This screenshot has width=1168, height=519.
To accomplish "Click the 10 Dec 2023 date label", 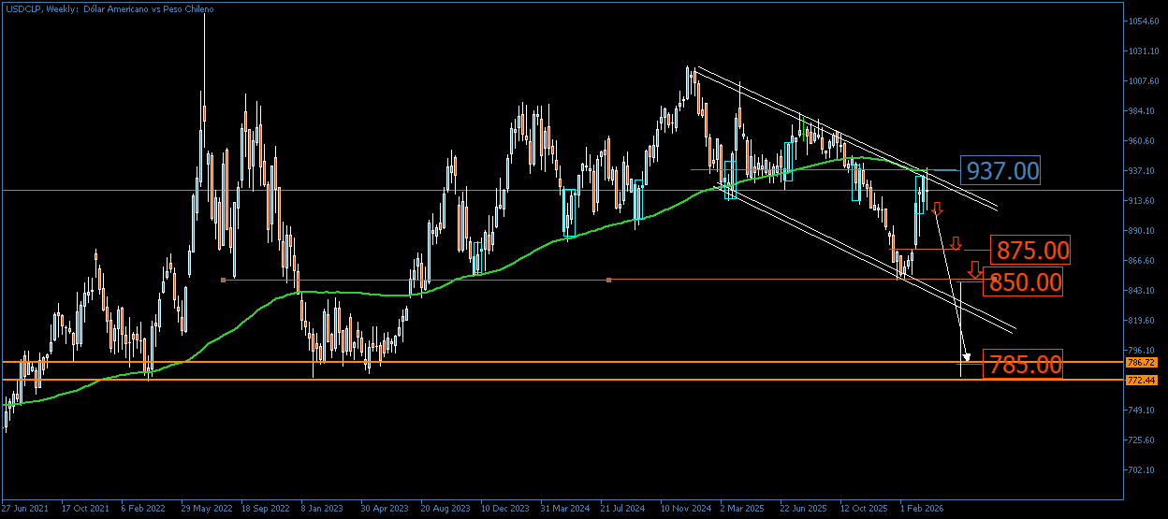I will tap(505, 509).
